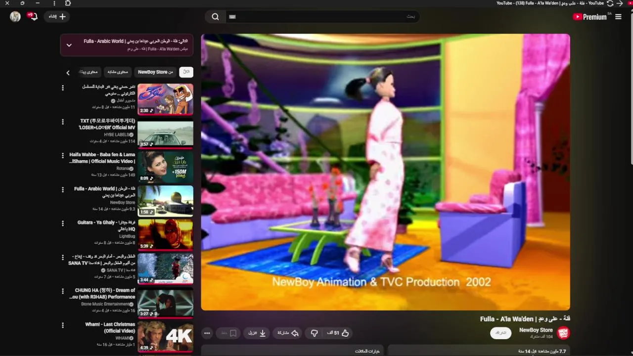
Task: Open SANA TV video thumbnail 3:44
Action: point(165,269)
